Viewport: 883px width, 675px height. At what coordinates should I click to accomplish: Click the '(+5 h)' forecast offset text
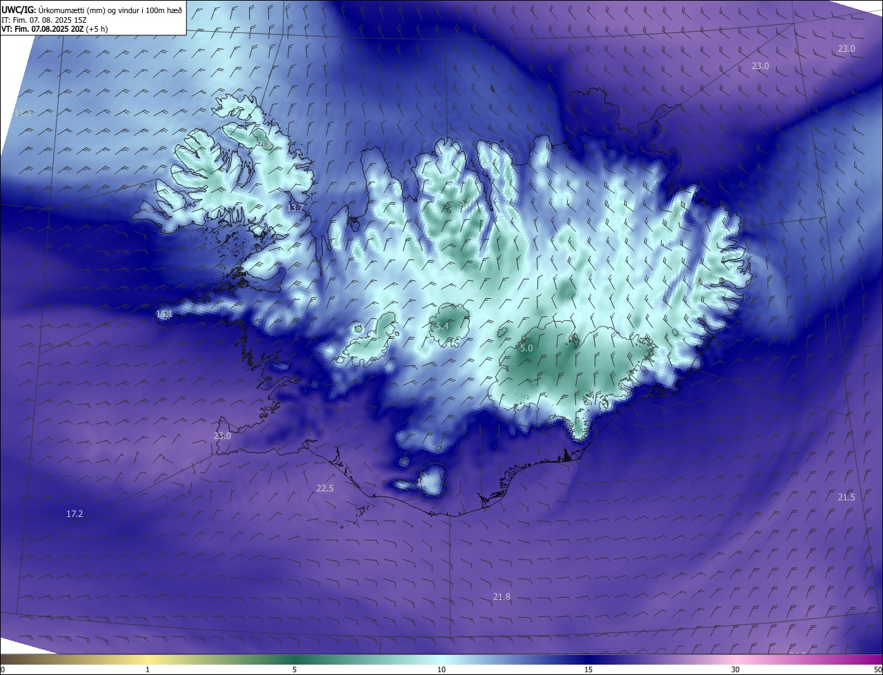pyautogui.click(x=97, y=29)
